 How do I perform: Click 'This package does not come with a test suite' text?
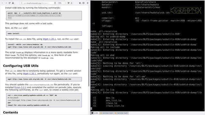pyautogui.click(x=29, y=23)
